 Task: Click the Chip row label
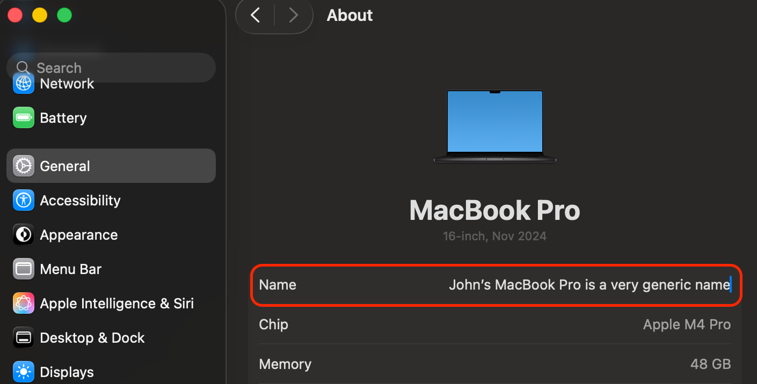pos(274,324)
